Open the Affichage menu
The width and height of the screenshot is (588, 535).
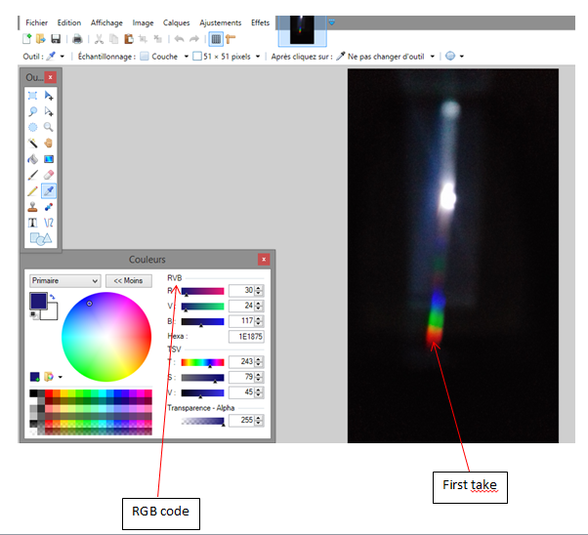click(106, 22)
